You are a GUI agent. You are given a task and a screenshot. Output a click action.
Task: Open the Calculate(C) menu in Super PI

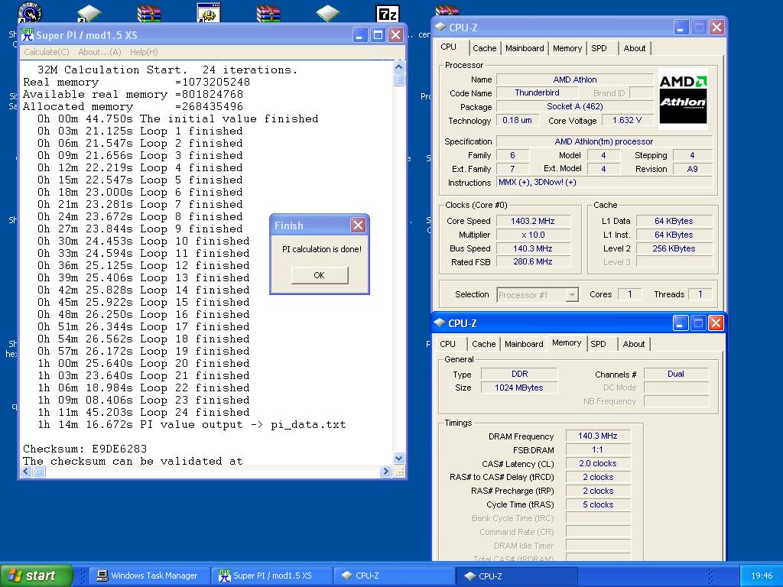pos(47,52)
